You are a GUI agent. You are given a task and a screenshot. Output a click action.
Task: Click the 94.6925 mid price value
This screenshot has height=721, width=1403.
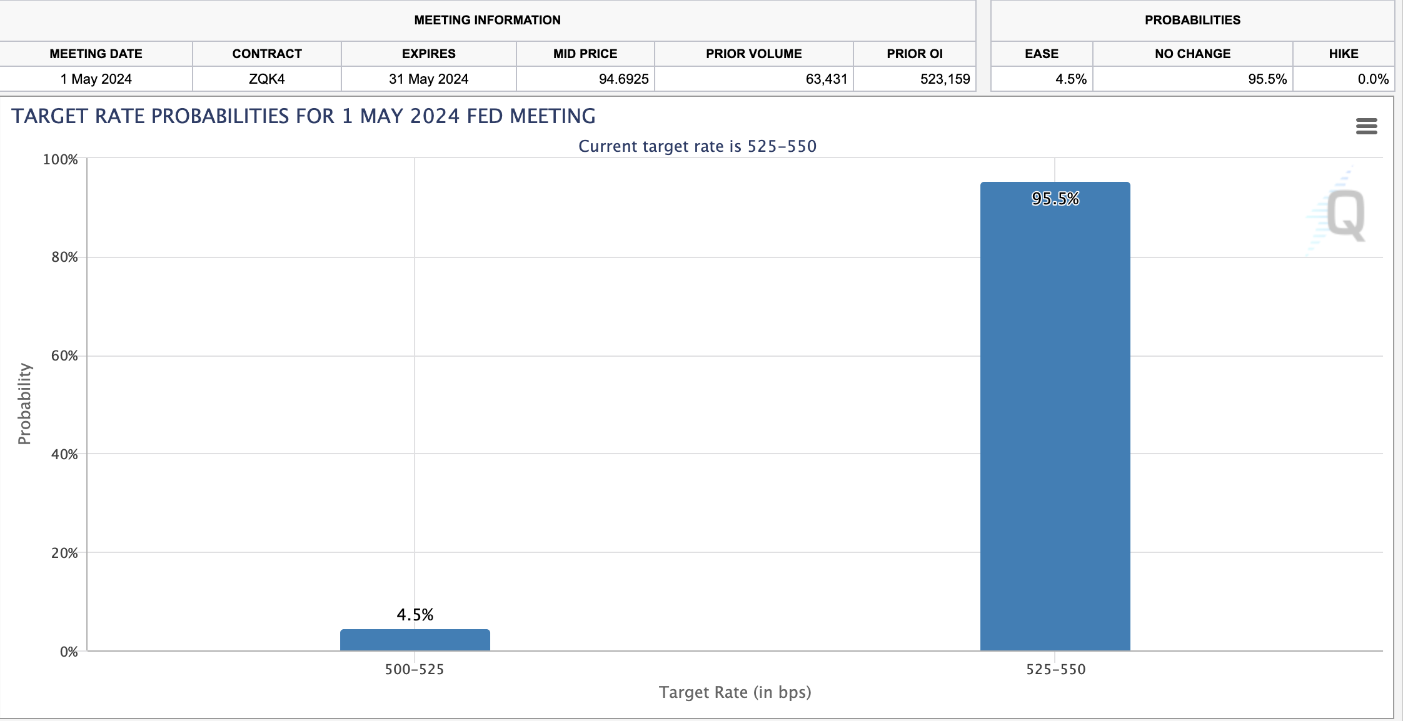click(x=623, y=79)
